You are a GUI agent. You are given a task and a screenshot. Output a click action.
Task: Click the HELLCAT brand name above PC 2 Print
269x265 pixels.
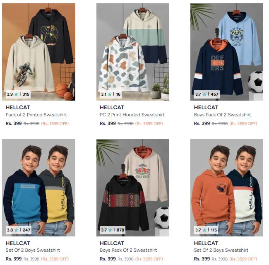112,107
